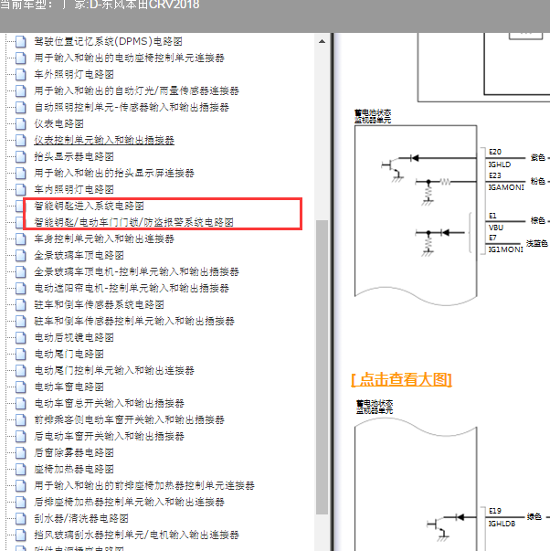The height and width of the screenshot is (551, 550).
Task: Select 用于输入和输出的前排座椅加热器控制单元连接器
Action: point(144,485)
